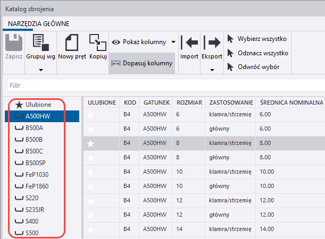Click Wybierz wszystko to select all
325x239 pixels.
pos(257,39)
